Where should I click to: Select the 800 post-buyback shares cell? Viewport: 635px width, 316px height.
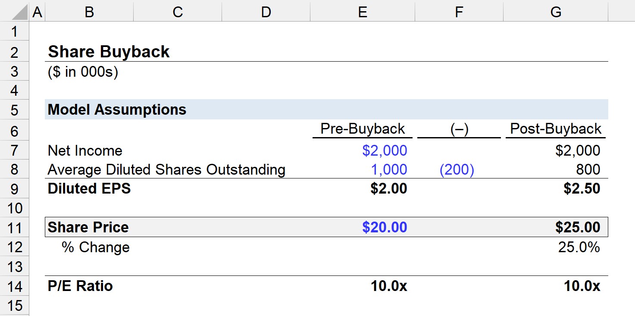tap(588, 169)
